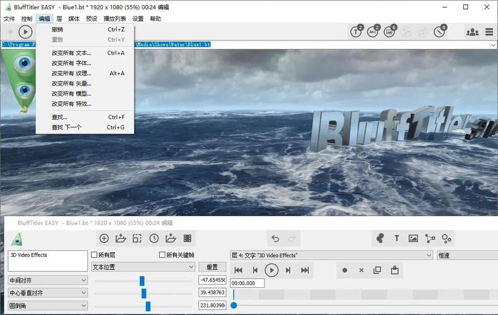This screenshot has width=498, height=315.
Task: Click the second property slider handle
Action: (x=144, y=293)
